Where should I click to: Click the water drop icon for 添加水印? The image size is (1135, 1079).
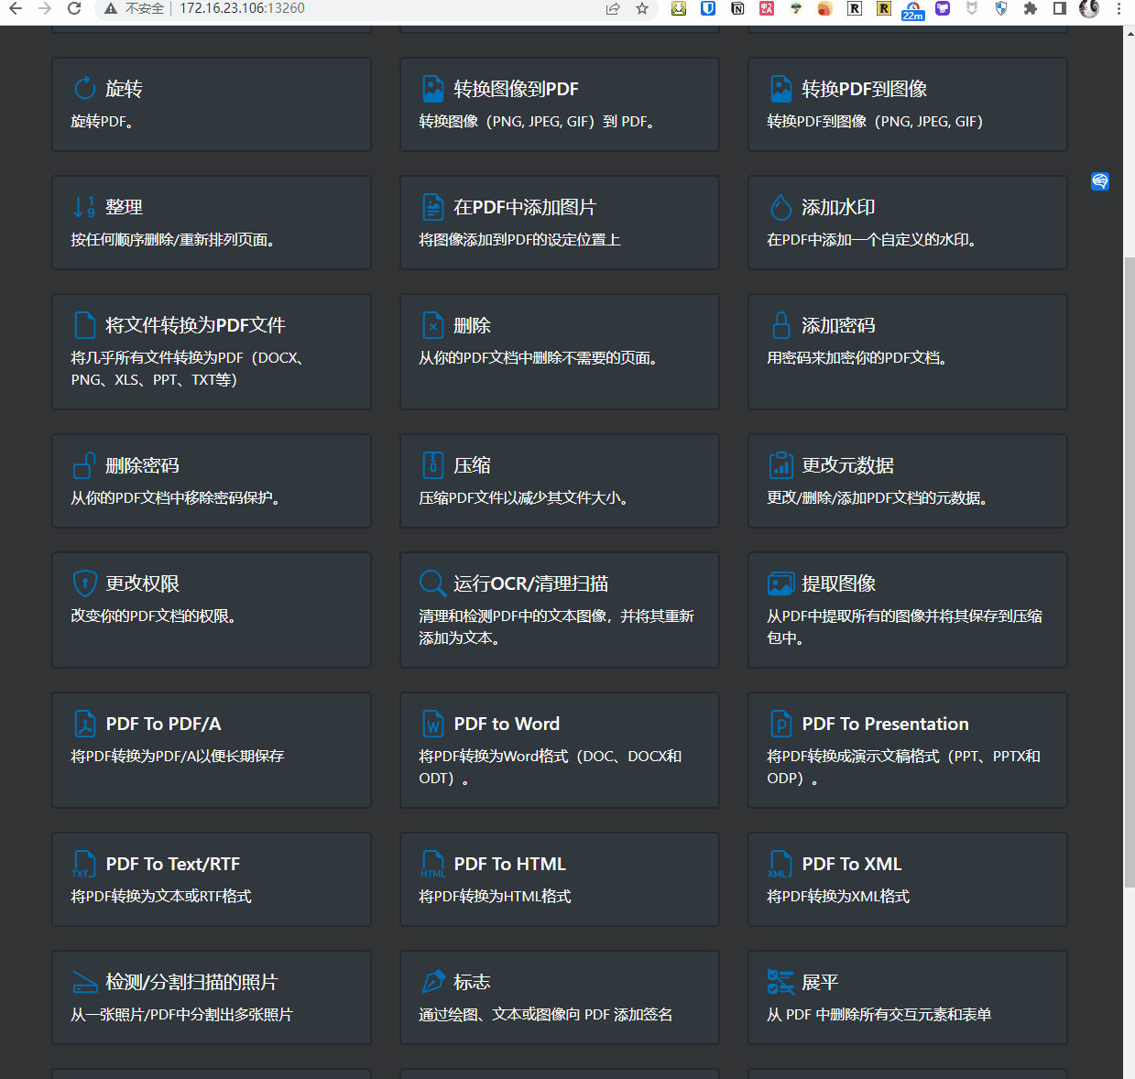(780, 207)
